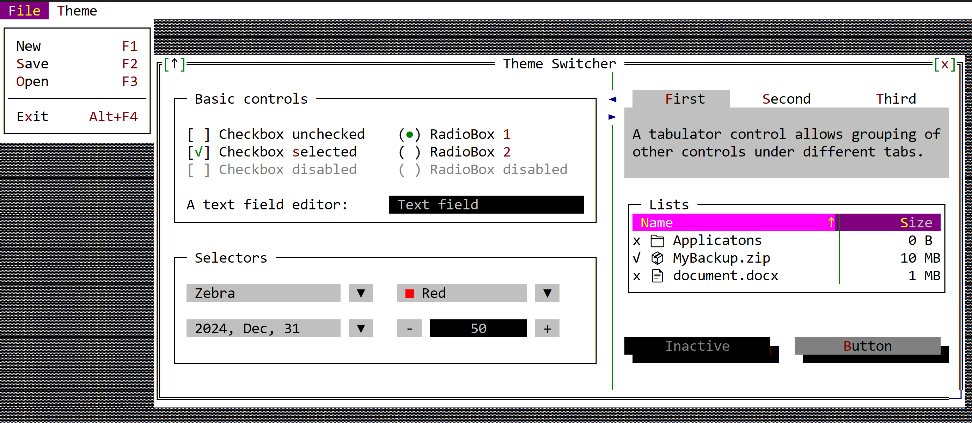Click the Zebra combo box field
The image size is (972, 423).
coord(263,293)
